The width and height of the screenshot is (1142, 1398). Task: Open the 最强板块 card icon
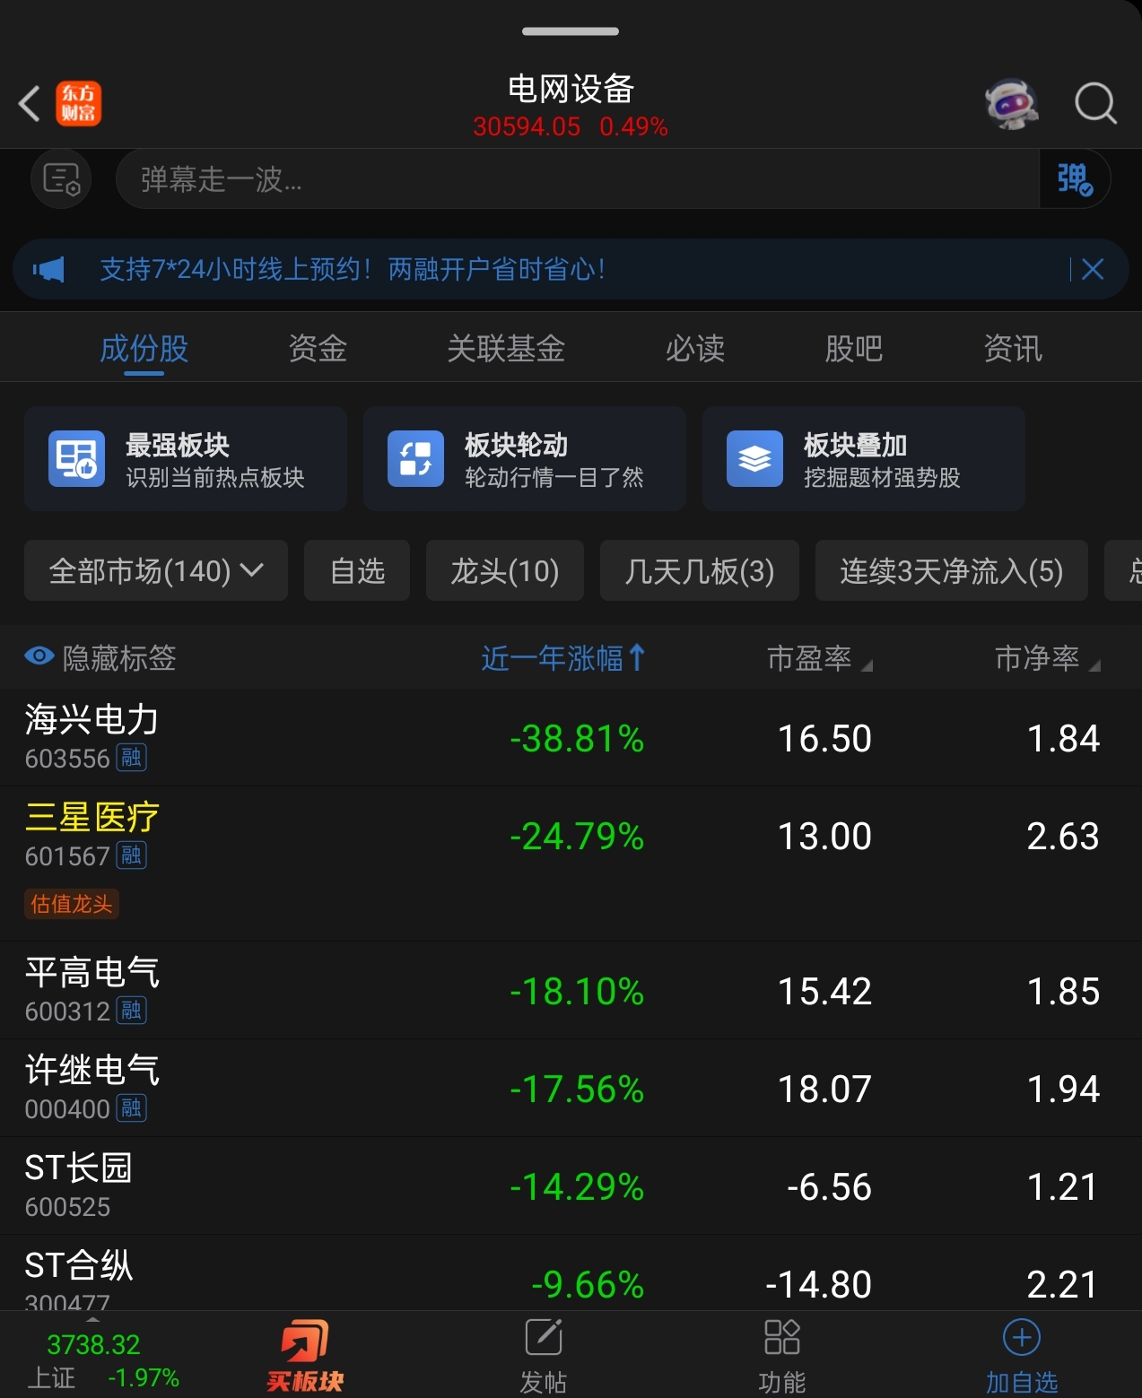(x=76, y=458)
